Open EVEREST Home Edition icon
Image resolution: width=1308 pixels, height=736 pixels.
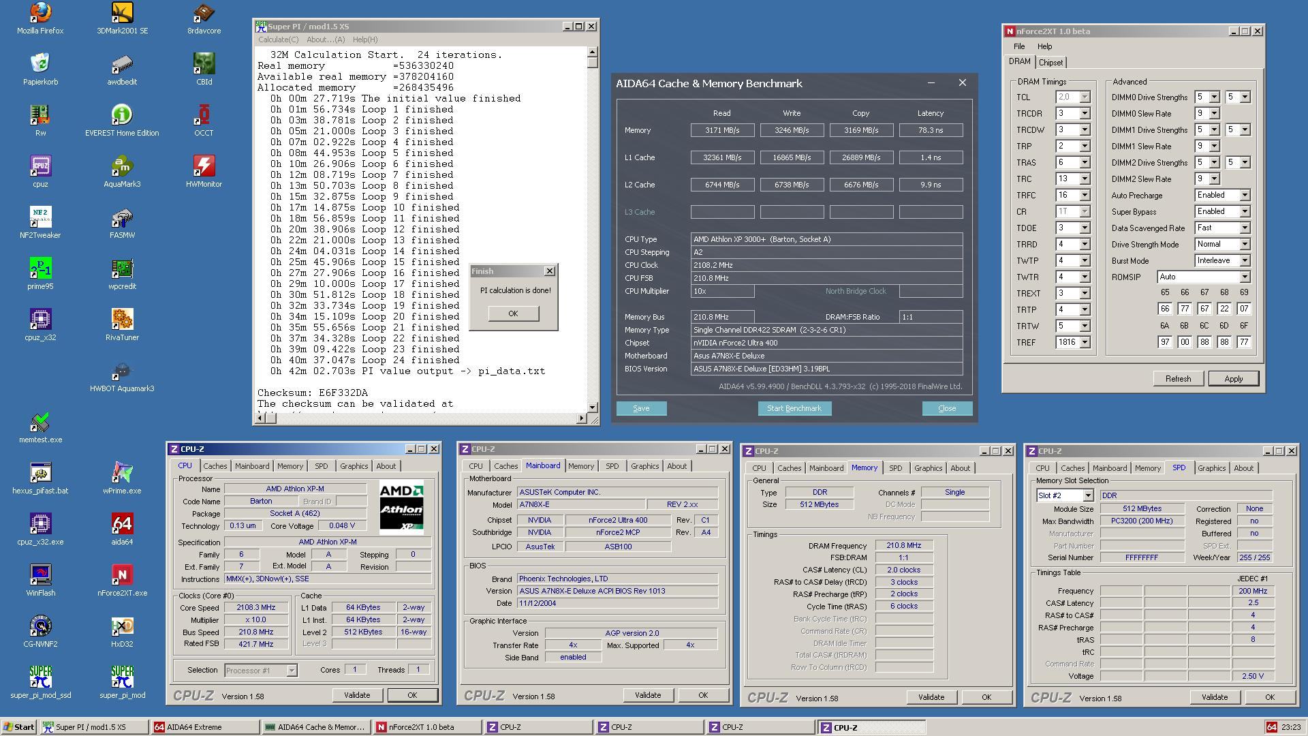[122, 121]
